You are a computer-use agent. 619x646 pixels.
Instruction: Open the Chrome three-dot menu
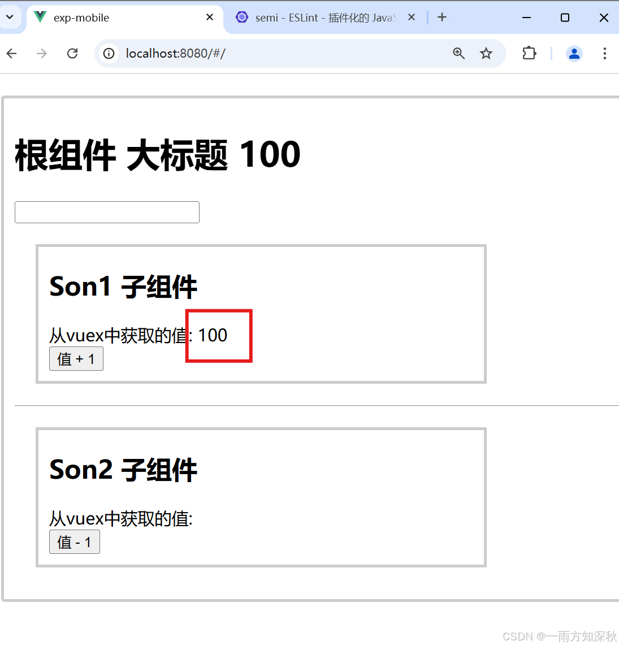point(604,54)
